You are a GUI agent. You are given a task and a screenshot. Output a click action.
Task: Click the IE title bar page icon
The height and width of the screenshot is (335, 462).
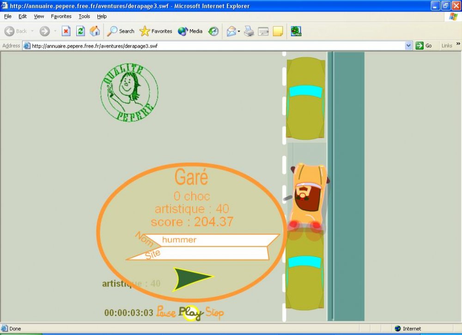pyautogui.click(x=5, y=6)
